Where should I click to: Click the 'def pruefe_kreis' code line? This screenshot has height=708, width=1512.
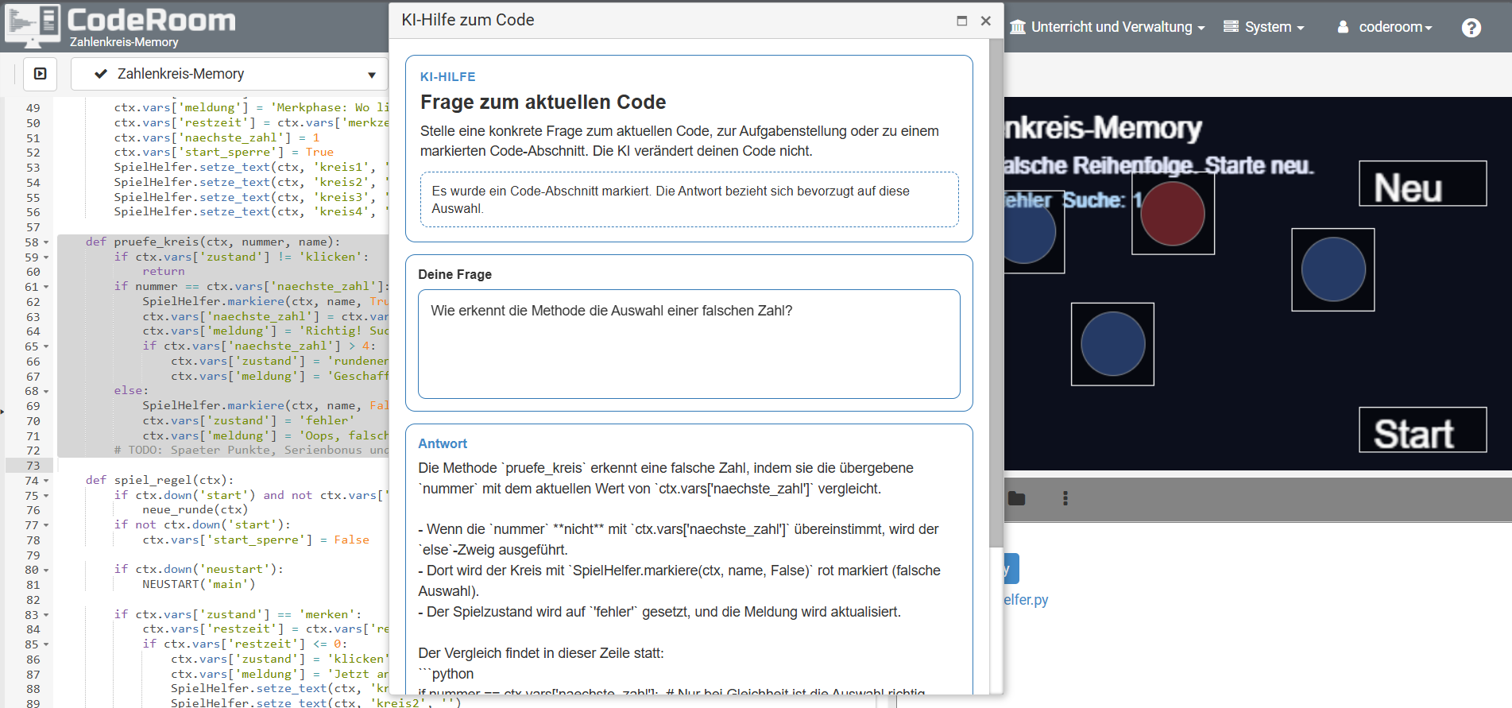tap(213, 242)
